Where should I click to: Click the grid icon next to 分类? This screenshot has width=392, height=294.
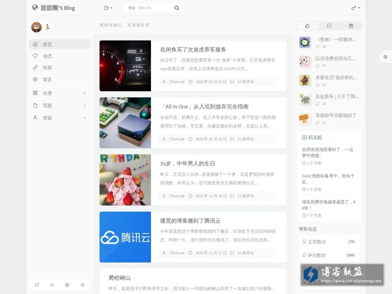point(35,93)
